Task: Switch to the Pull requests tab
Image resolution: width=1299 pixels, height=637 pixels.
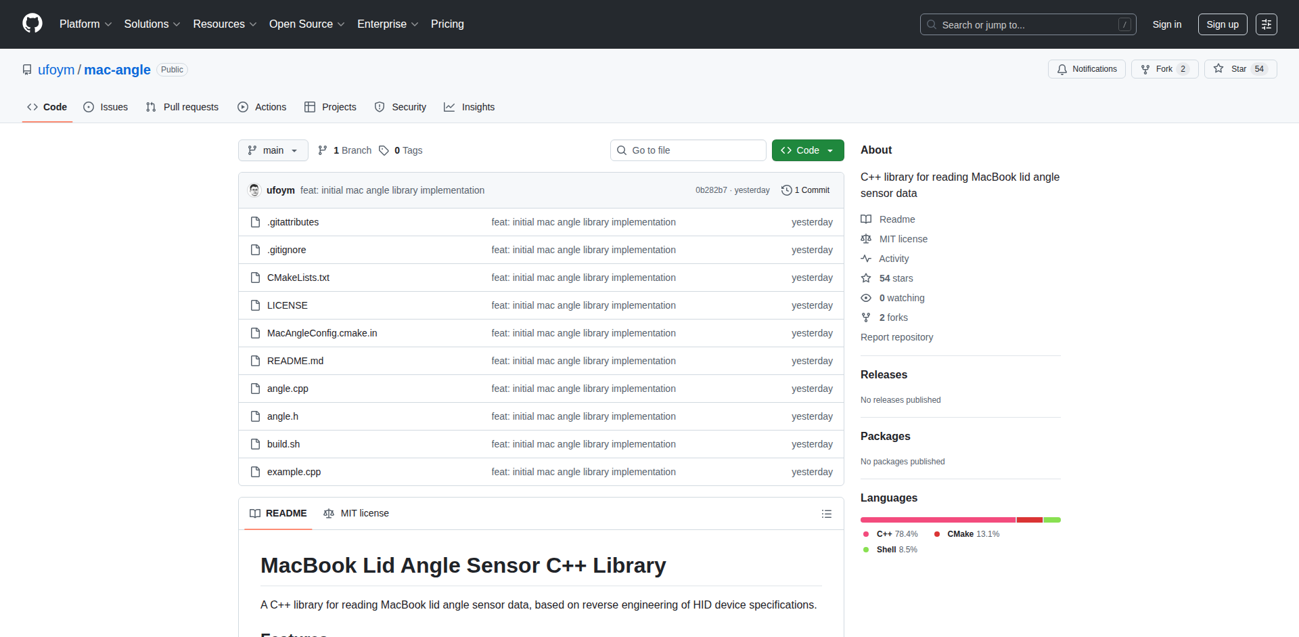Action: point(182,107)
